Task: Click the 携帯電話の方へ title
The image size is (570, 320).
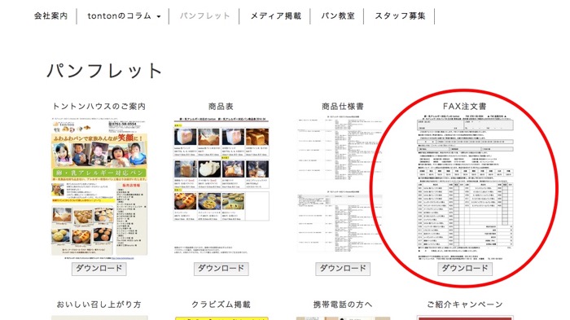Action: 343,305
